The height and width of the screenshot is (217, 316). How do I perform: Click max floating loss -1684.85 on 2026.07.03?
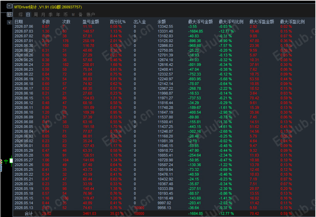(x=195, y=31)
